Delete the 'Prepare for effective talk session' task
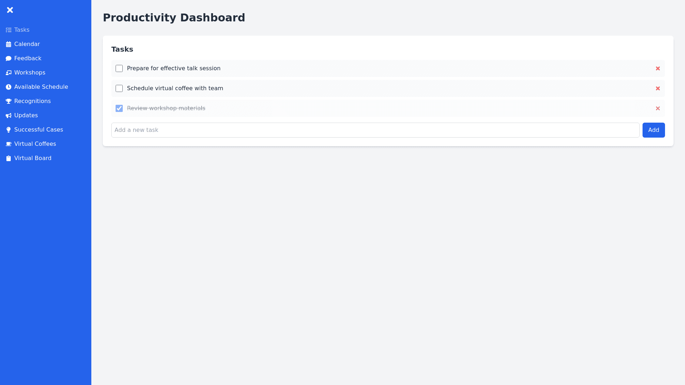Screen dimensions: 685x385 pyautogui.click(x=658, y=68)
